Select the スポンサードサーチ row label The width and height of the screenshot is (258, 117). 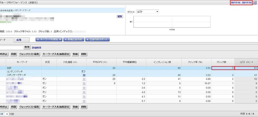pos(16,75)
